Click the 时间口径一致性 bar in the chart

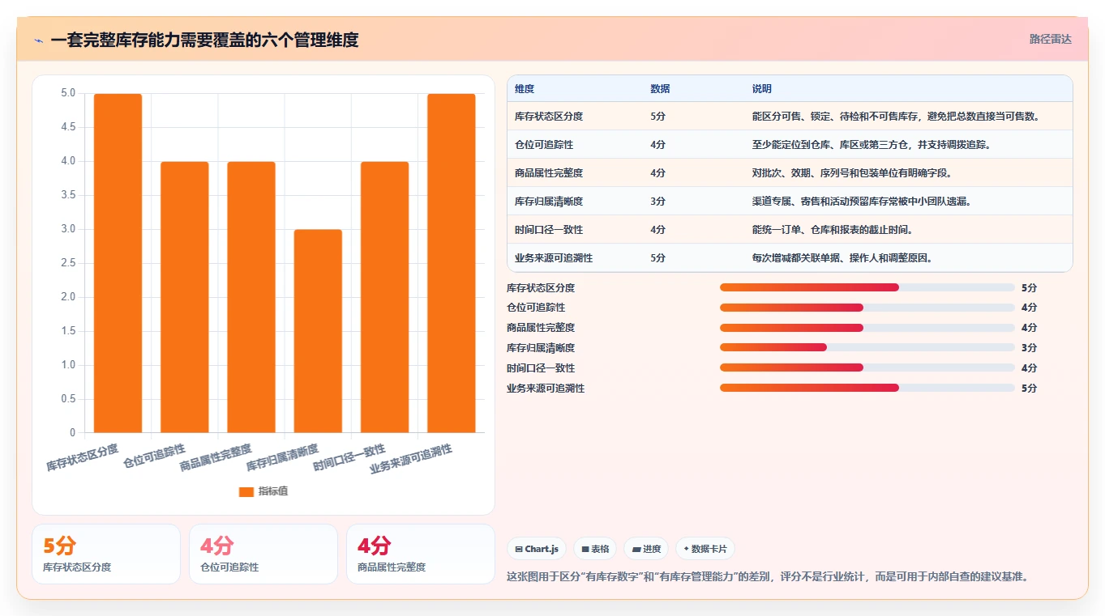(x=385, y=297)
